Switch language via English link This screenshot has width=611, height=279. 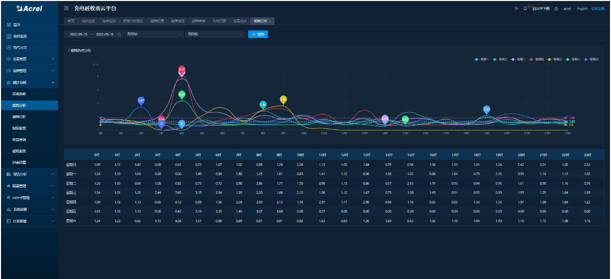tap(582, 9)
